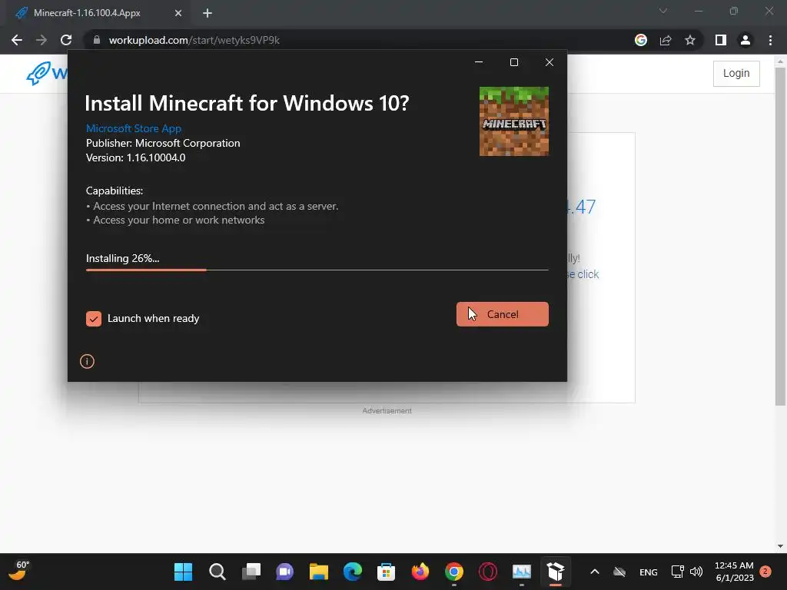The height and width of the screenshot is (590, 787).
Task: Click the Google icon in address bar
Action: pos(640,40)
